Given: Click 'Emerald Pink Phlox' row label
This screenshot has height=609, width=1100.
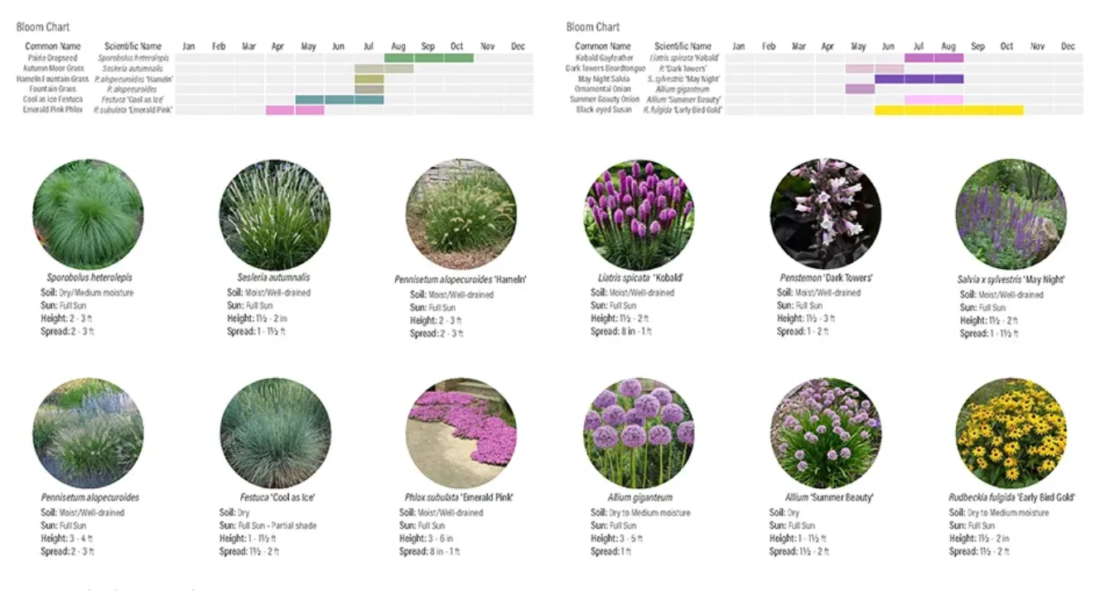Looking at the screenshot, I should (x=53, y=110).
